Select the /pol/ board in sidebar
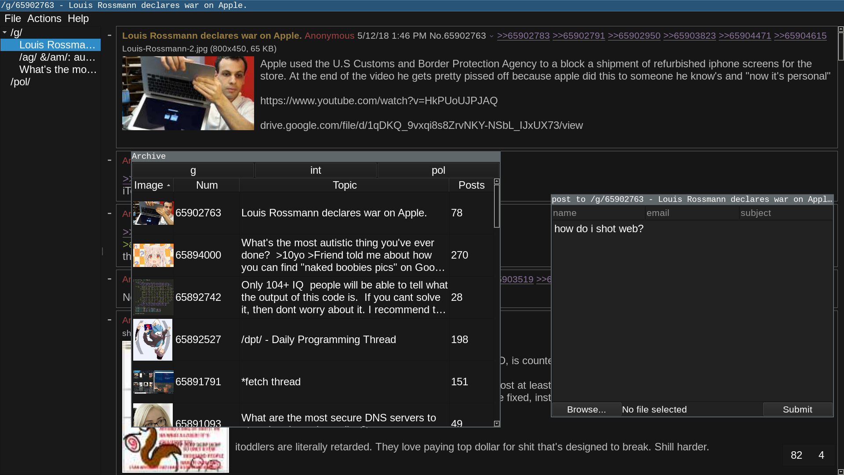Viewport: 844px width, 475px height. 20,82
